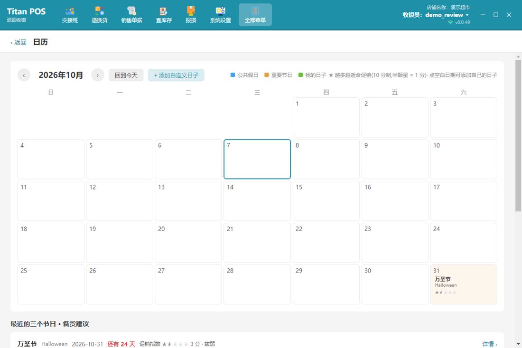Click the 返回 back link
Viewport: 522px width, 348px height.
coord(19,42)
